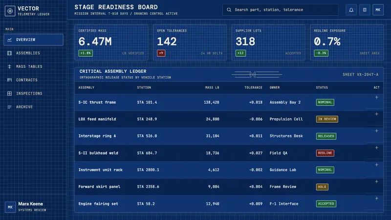The image size is (391, 220).
Task: Click tolerance value +0.027
Action: 256,153
